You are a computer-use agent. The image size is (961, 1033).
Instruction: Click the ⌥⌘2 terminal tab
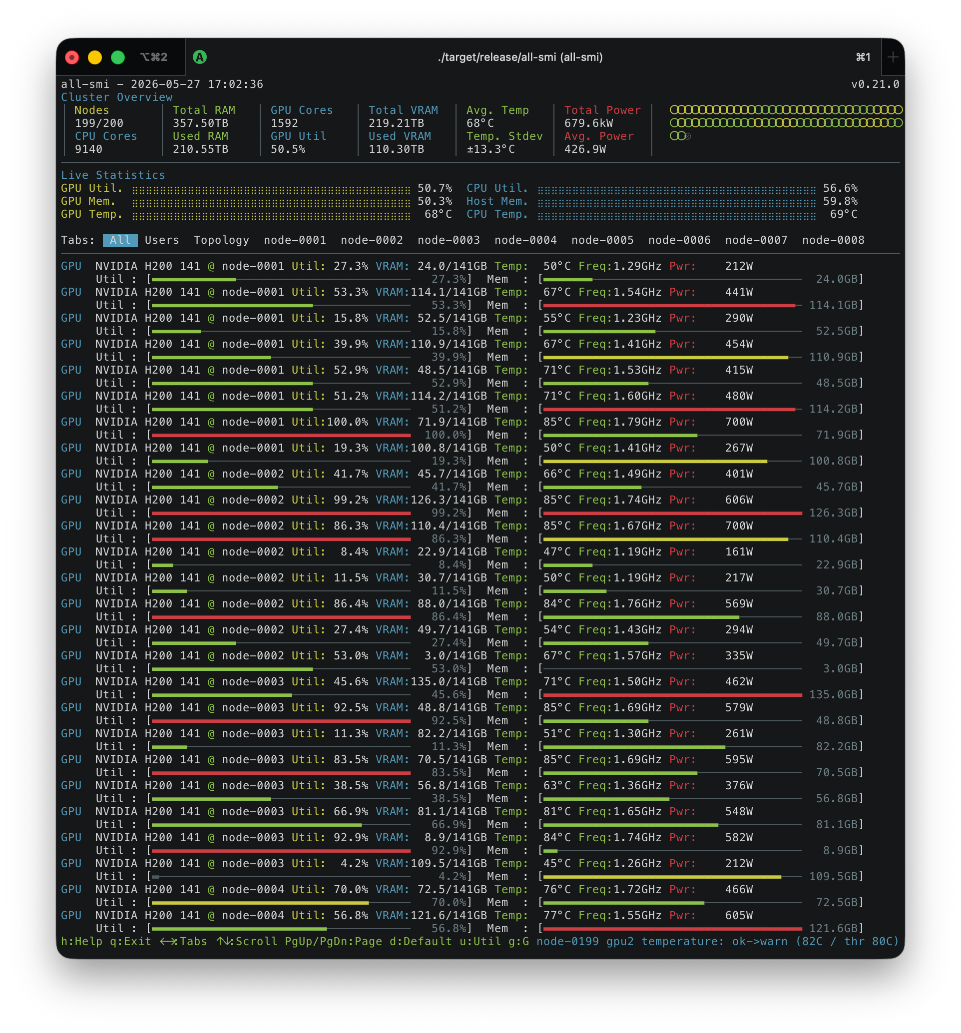click(154, 57)
